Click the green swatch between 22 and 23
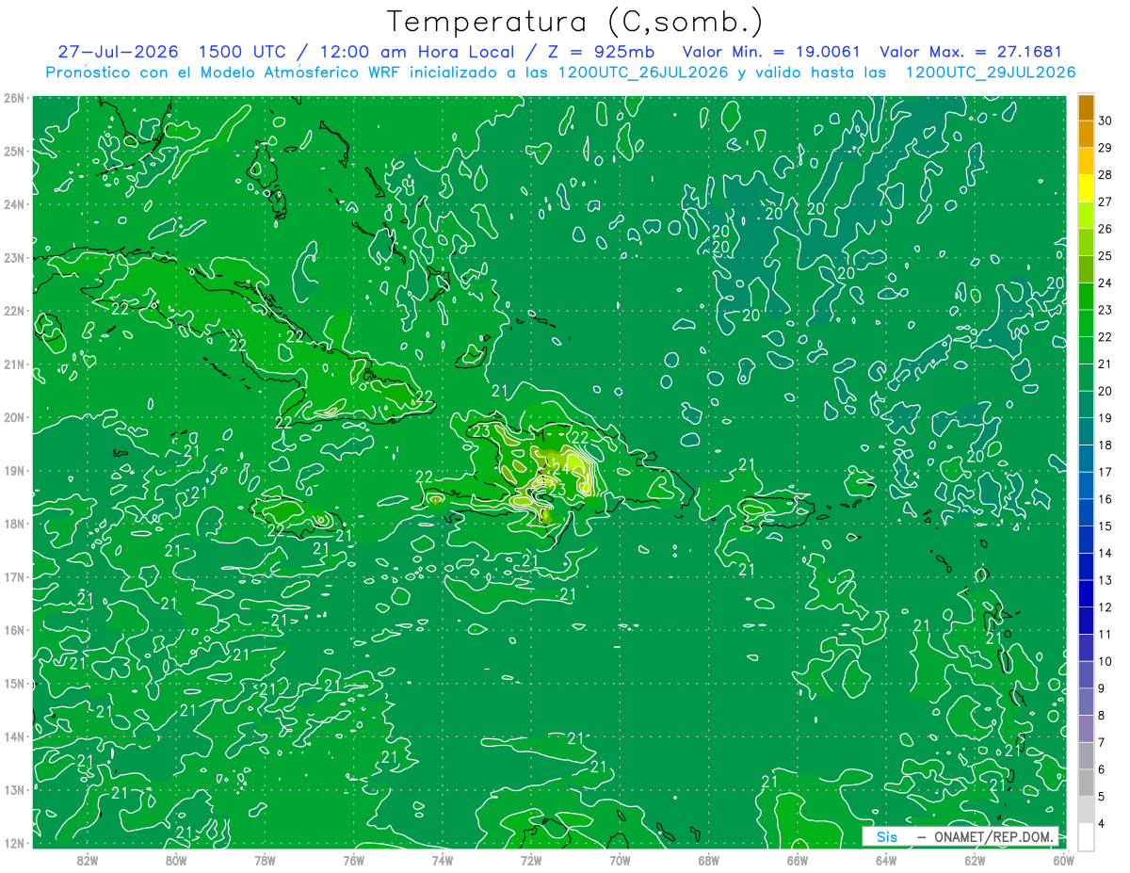 pyautogui.click(x=1086, y=324)
